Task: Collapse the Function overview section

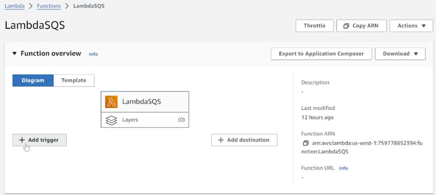Action: coord(15,53)
